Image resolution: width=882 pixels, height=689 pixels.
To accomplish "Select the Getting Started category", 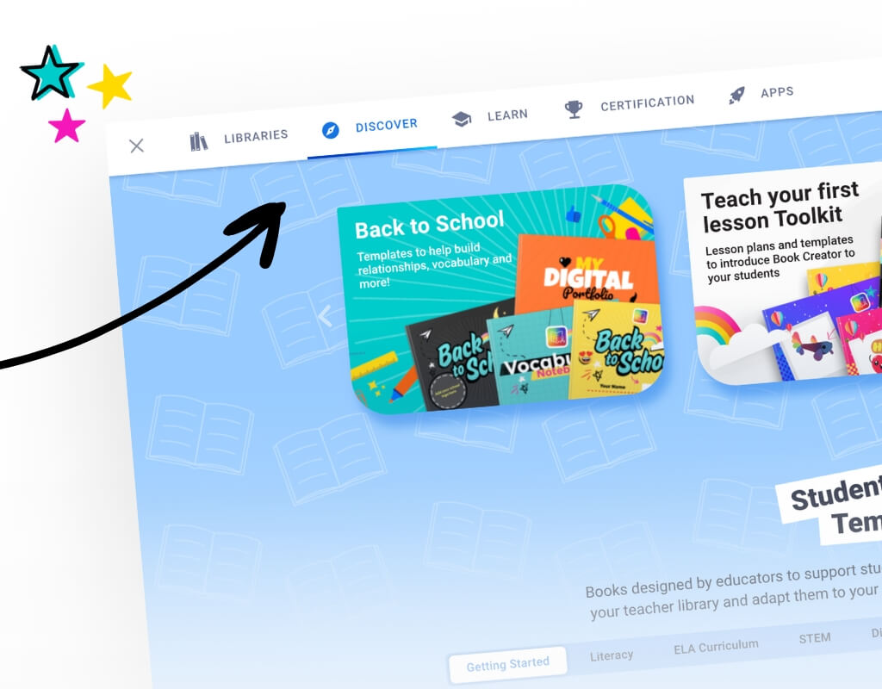I will click(508, 664).
